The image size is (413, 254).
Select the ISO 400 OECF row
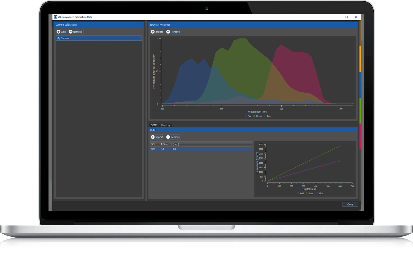tap(201, 149)
